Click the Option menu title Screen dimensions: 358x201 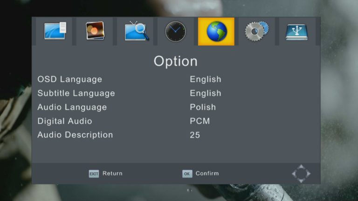click(176, 61)
